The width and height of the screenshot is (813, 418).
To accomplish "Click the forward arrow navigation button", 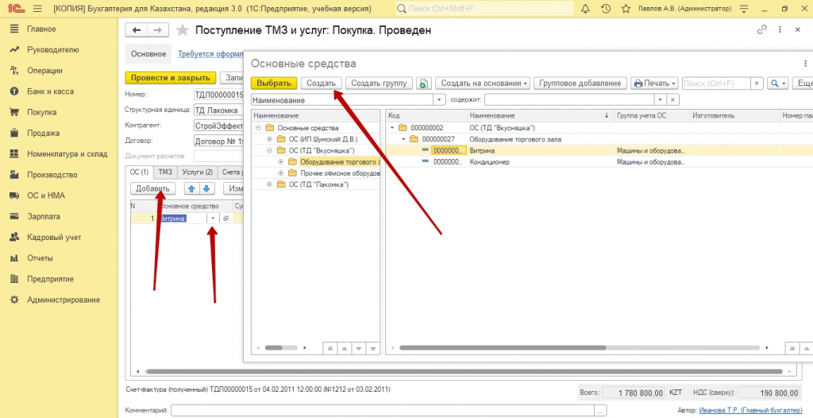I will (158, 30).
